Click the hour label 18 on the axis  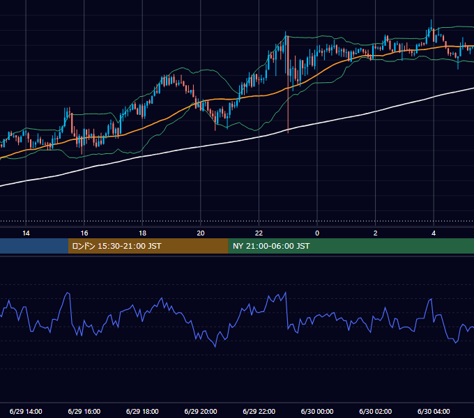(142, 233)
